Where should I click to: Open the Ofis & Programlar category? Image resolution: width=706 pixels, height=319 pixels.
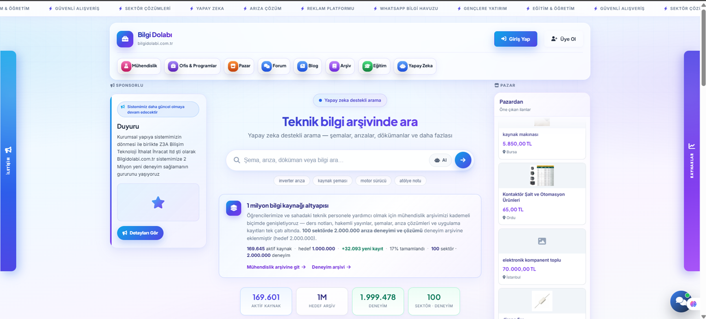pos(192,66)
